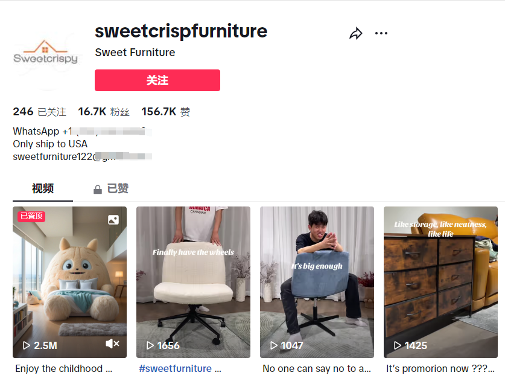The width and height of the screenshot is (505, 384).
Task: Open the "It's big enough" blue chair video
Action: (317, 282)
